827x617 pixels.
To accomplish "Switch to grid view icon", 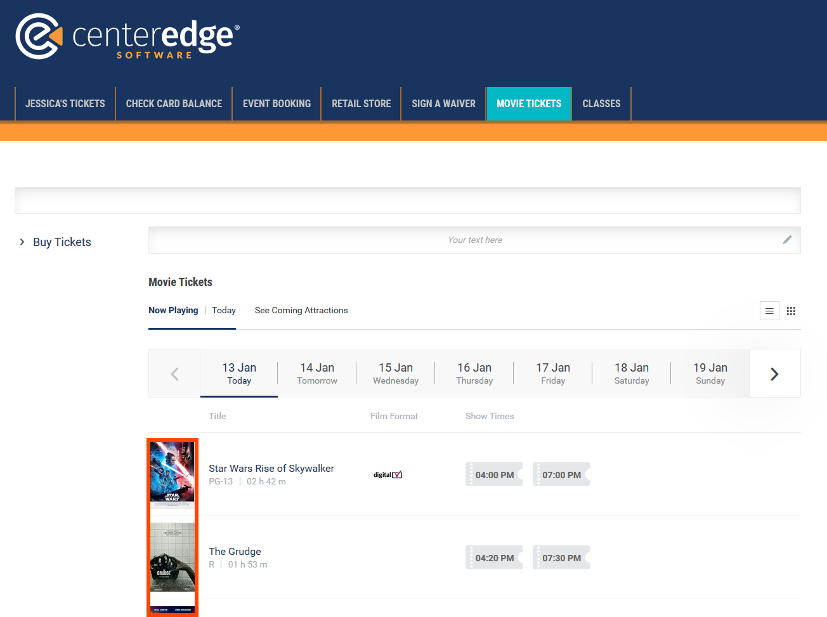I will tap(791, 311).
